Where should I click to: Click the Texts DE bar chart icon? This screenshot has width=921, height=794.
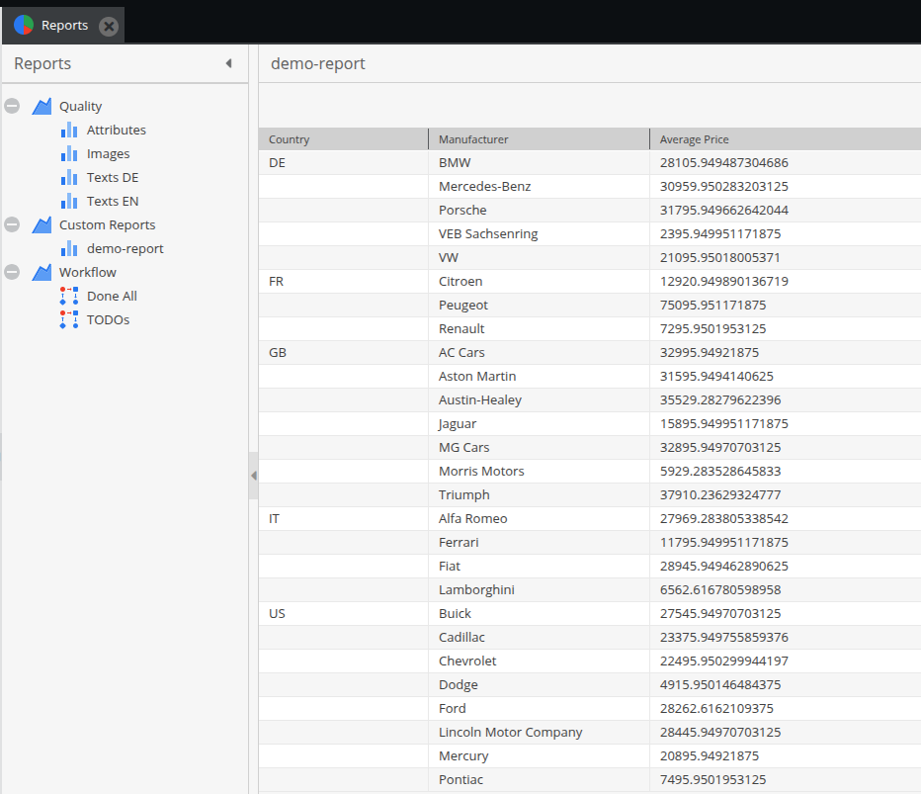click(69, 178)
